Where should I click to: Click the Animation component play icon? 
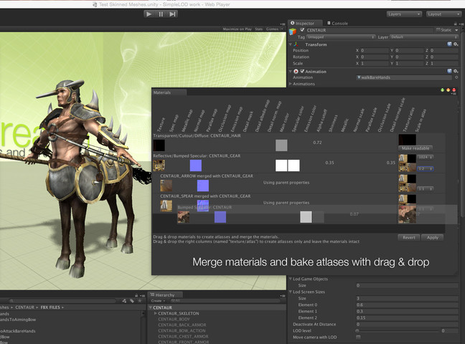point(296,72)
